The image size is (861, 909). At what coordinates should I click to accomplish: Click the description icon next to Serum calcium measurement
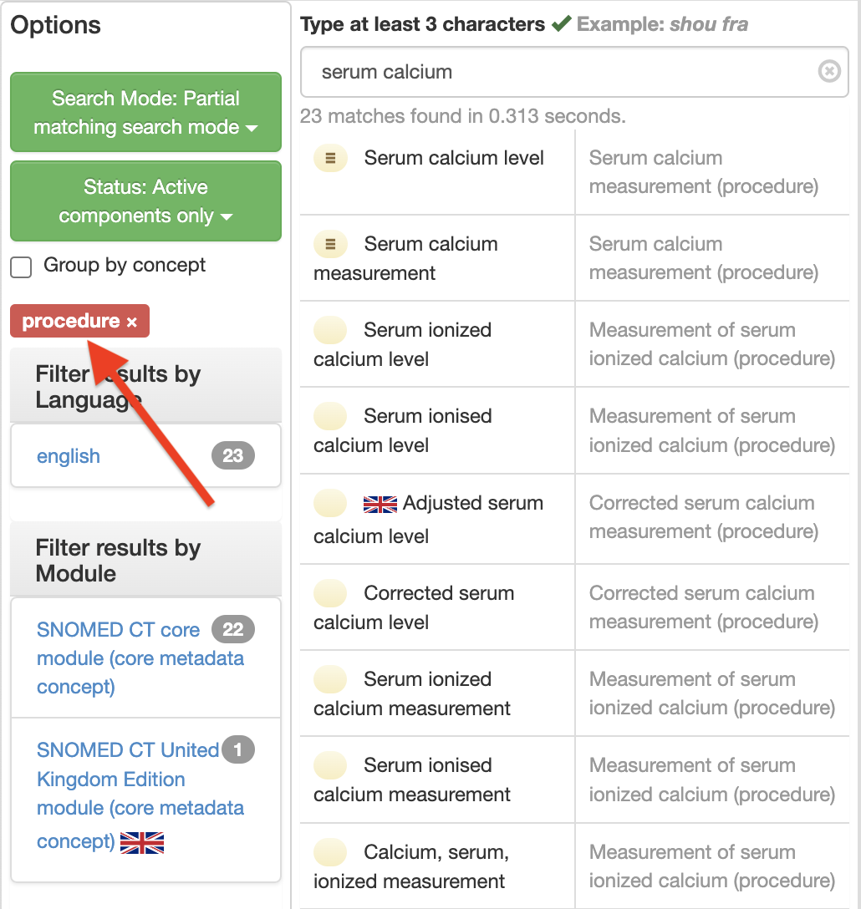point(330,244)
